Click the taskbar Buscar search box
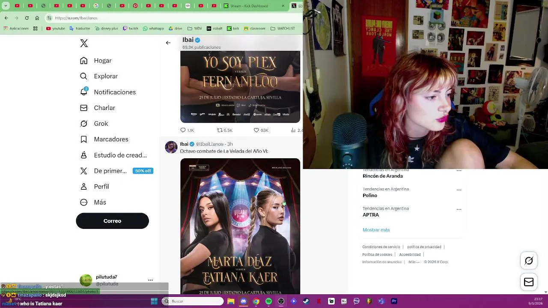This screenshot has width=548, height=308. [194, 301]
